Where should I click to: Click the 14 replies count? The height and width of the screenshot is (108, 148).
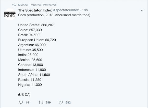[x=27, y=103]
